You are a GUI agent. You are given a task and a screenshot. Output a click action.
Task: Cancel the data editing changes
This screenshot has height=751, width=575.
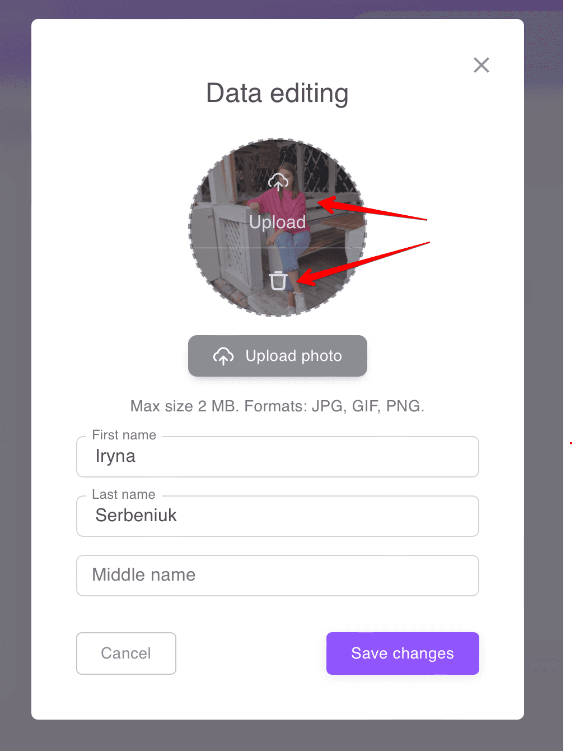pyautogui.click(x=126, y=653)
